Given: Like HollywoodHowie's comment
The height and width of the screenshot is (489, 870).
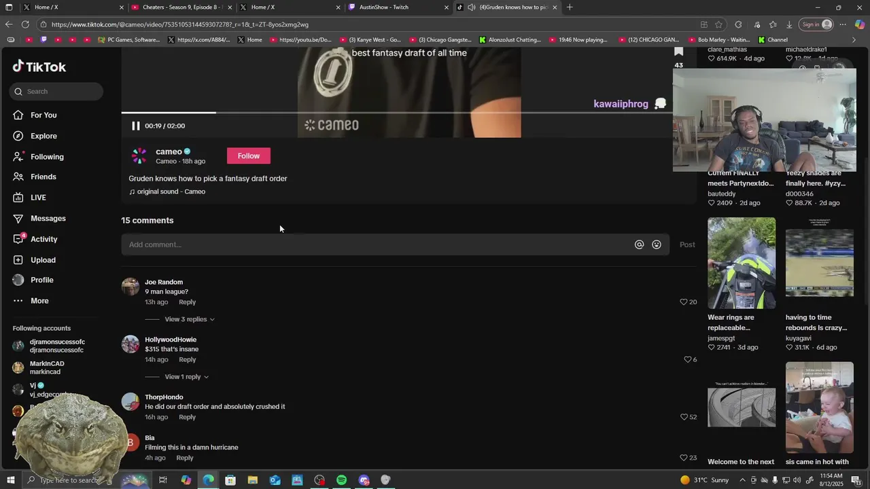Looking at the screenshot, I should point(687,359).
